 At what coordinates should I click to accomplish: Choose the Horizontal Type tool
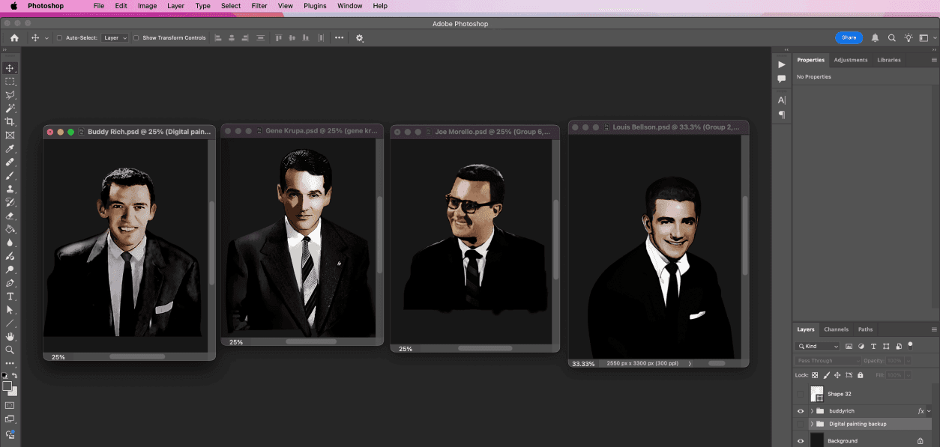click(x=10, y=297)
